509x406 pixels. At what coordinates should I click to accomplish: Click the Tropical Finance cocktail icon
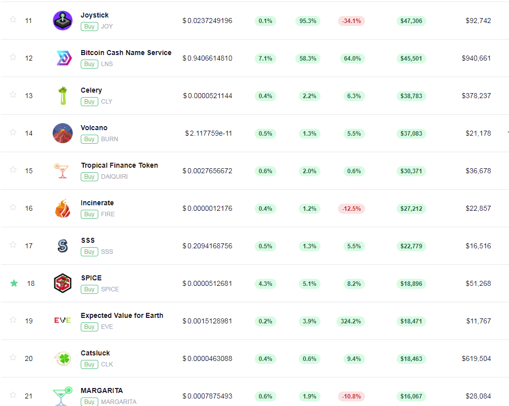click(61, 171)
